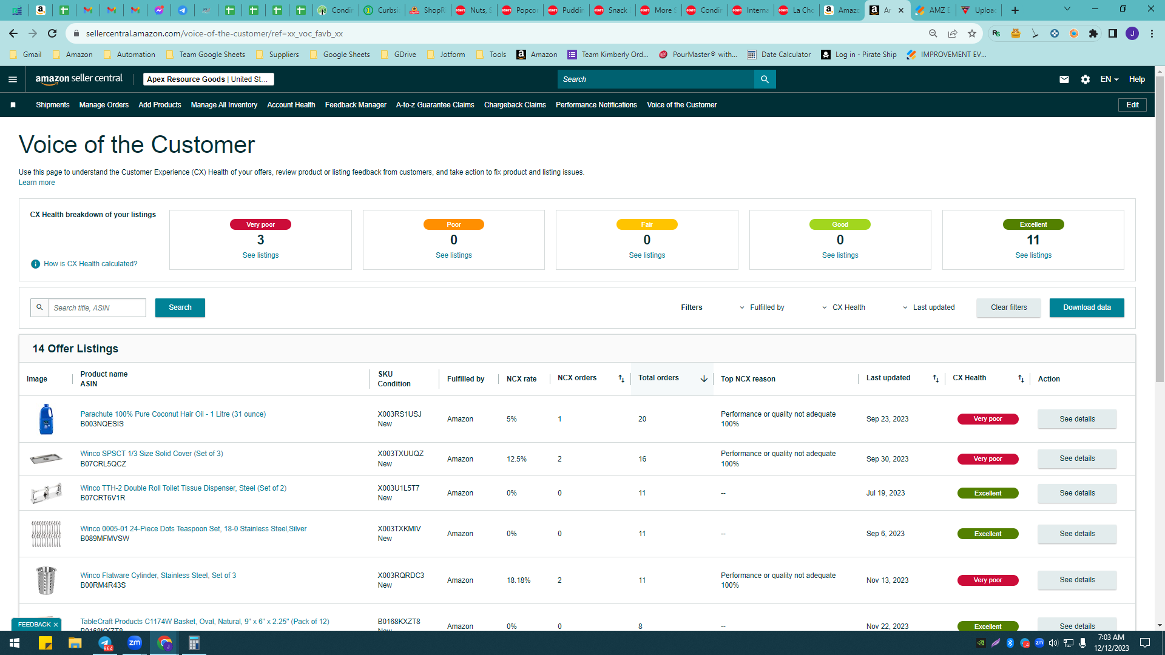Viewport: 1165px width, 655px height.
Task: See details for Winco Flatware Cylinder
Action: tap(1077, 580)
